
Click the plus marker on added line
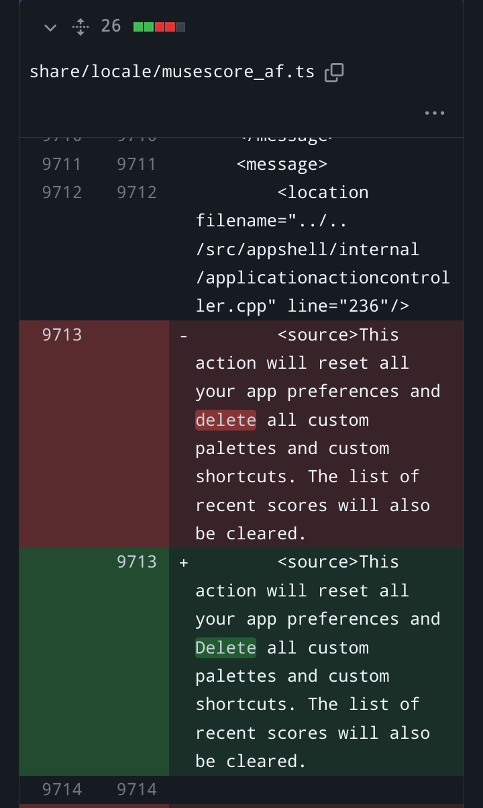pos(184,562)
